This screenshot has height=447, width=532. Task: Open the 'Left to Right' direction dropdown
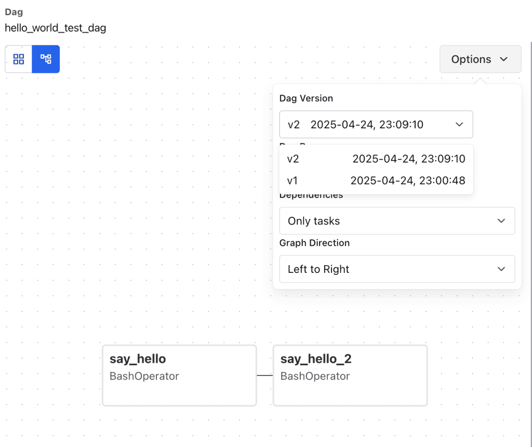click(x=396, y=269)
